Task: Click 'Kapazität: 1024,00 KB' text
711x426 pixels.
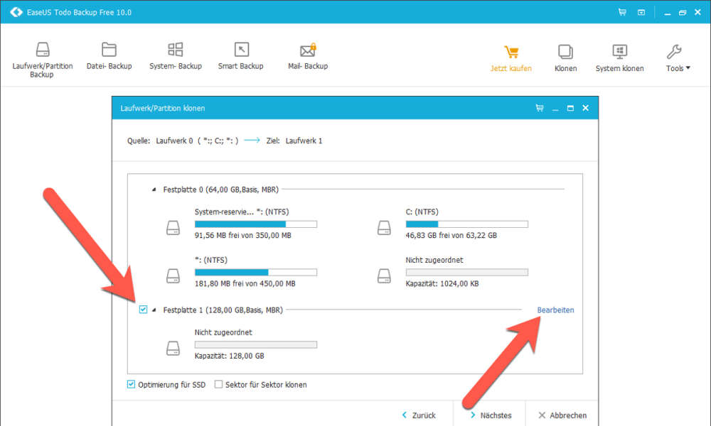Action: click(x=442, y=283)
